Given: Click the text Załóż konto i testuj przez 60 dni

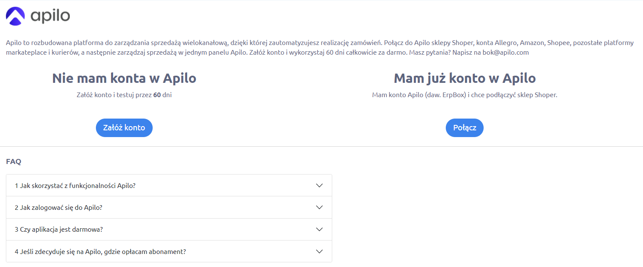Looking at the screenshot, I should click(124, 95).
